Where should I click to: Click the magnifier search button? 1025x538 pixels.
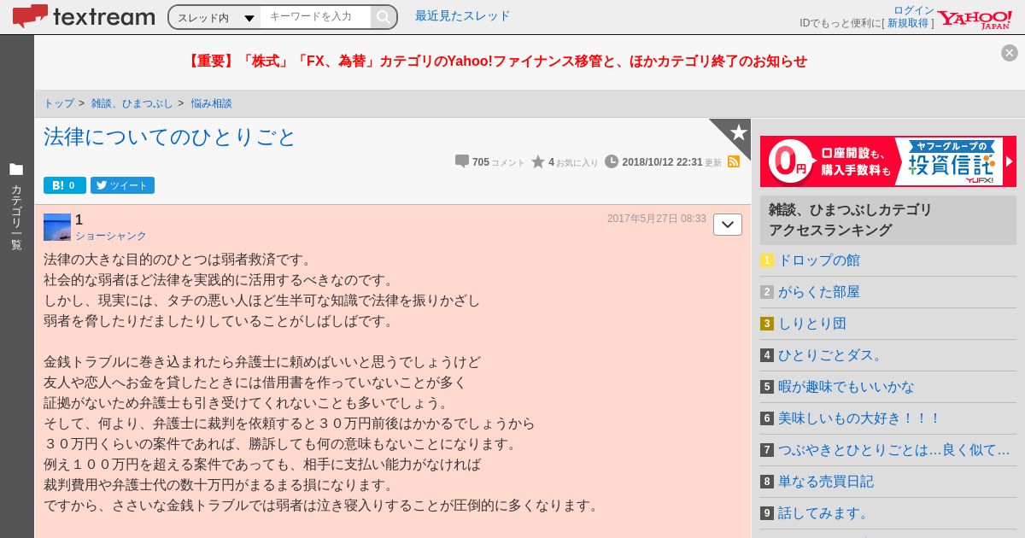[384, 17]
